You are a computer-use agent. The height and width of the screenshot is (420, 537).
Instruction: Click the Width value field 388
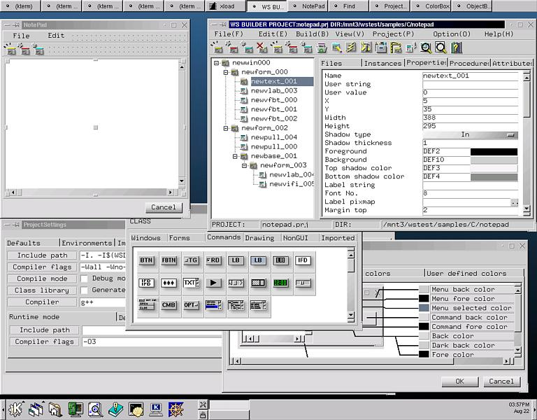pos(470,118)
